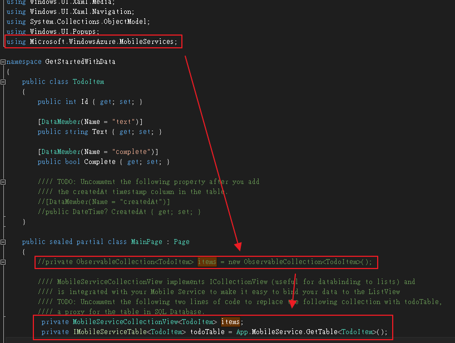This screenshot has width=455, height=343.
Task: Collapse the commented ObservableCollection region
Action: (3, 262)
